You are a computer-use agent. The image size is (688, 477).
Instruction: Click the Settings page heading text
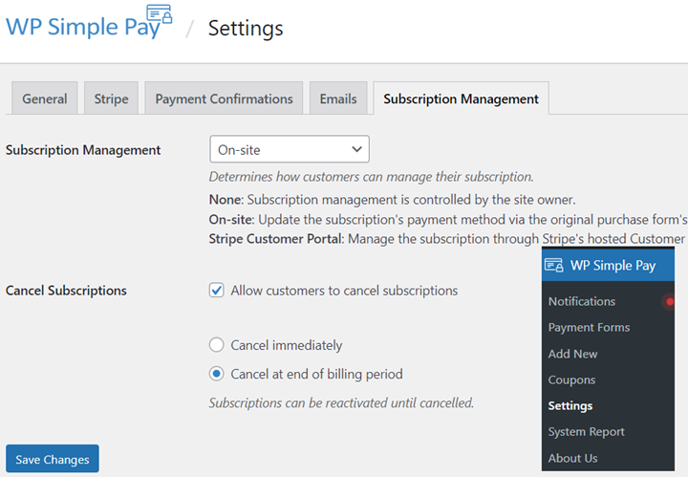click(246, 29)
